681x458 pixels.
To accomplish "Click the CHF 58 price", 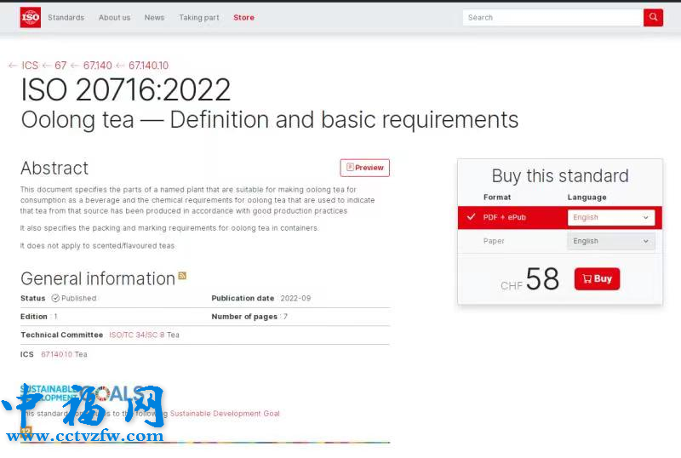I will point(529,279).
